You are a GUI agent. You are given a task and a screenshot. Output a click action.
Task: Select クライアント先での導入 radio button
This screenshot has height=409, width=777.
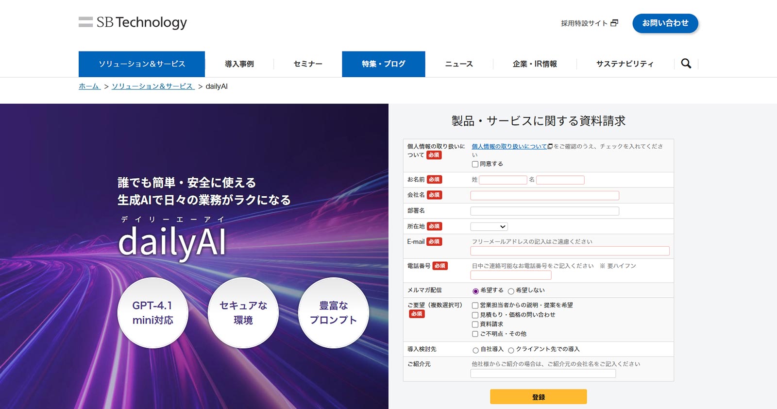[x=511, y=350]
